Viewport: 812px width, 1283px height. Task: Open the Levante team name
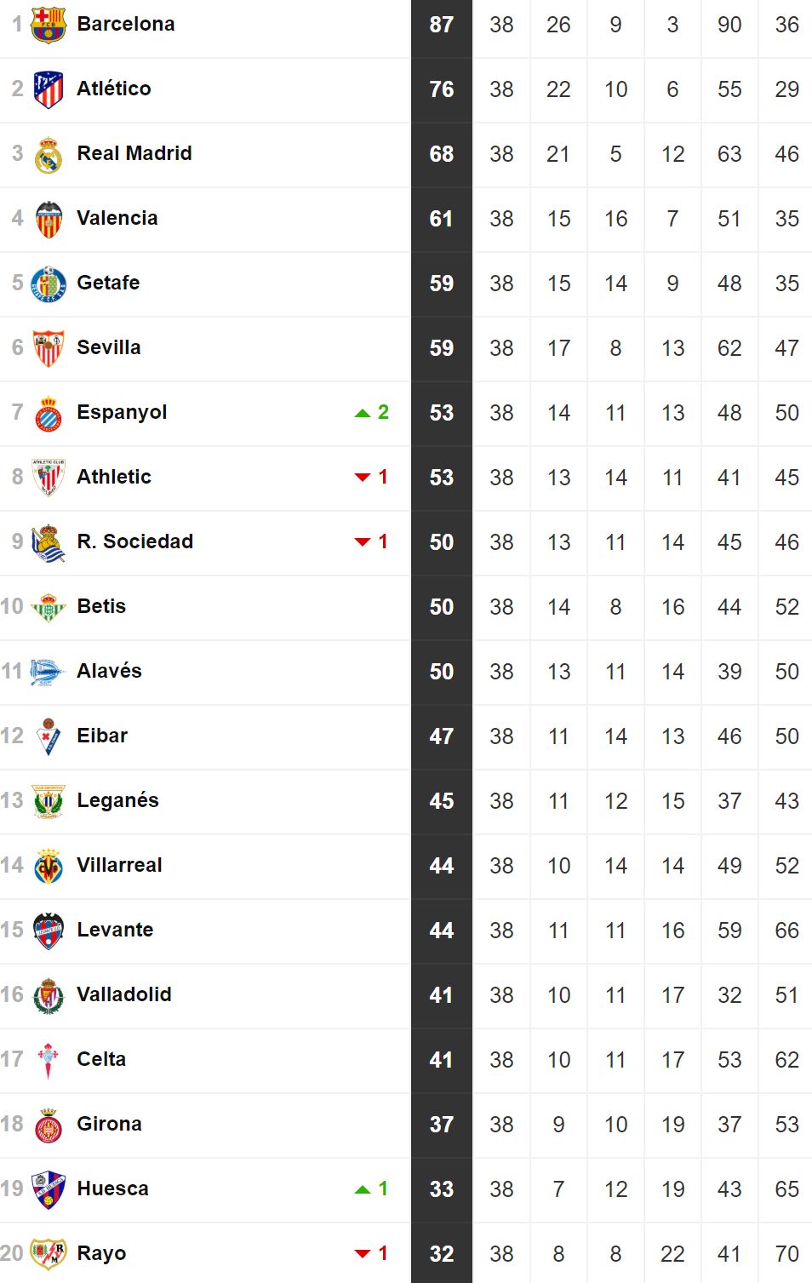[x=115, y=930]
